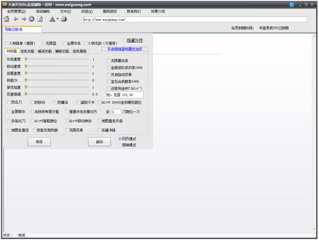Click the 攻击速度 slider handle

(26, 60)
